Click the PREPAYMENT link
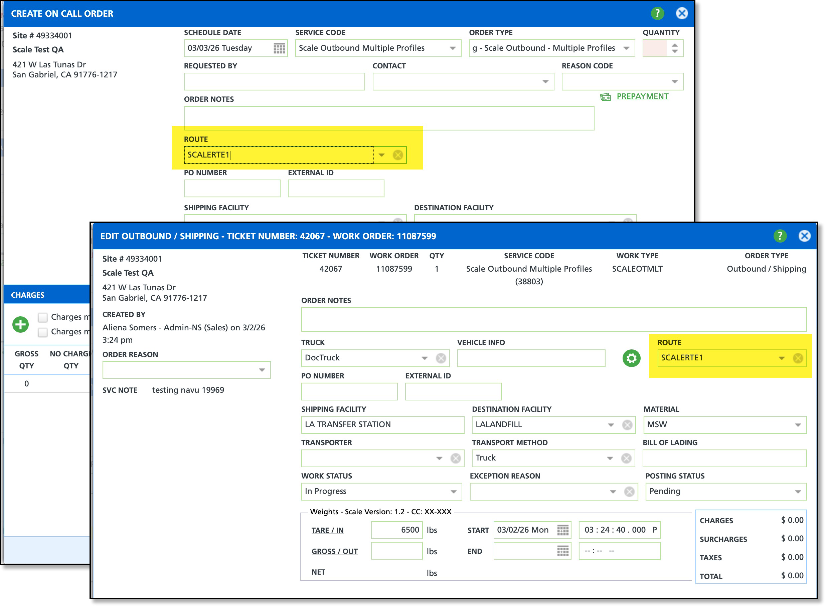Viewport: 825px width, 606px height. pos(642,96)
